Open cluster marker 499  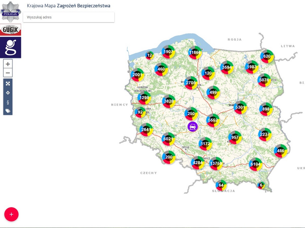213,92
